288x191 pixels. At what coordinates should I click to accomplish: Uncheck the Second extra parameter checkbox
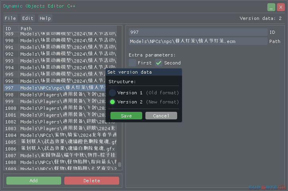158,63
